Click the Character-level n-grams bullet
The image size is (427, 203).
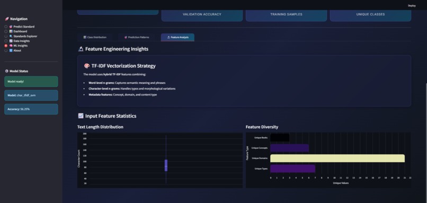pos(132,89)
